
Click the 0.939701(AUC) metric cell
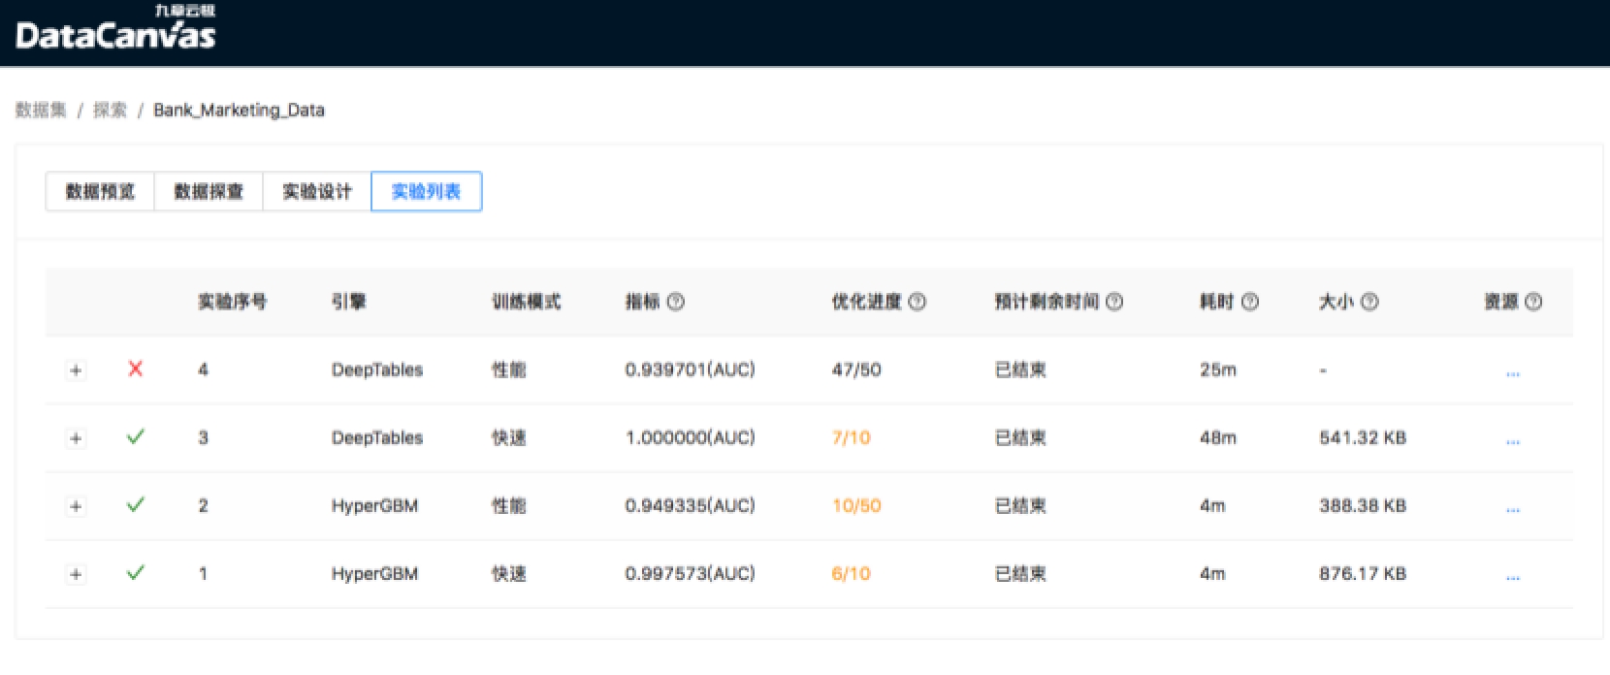tap(690, 370)
